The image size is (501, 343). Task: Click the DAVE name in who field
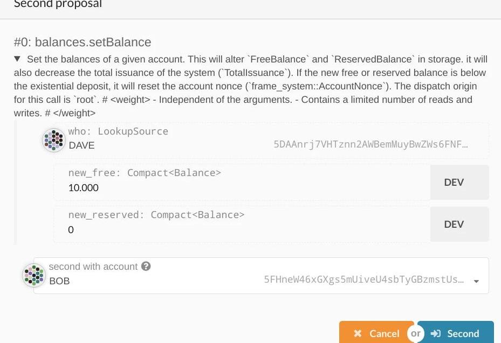[82, 145]
